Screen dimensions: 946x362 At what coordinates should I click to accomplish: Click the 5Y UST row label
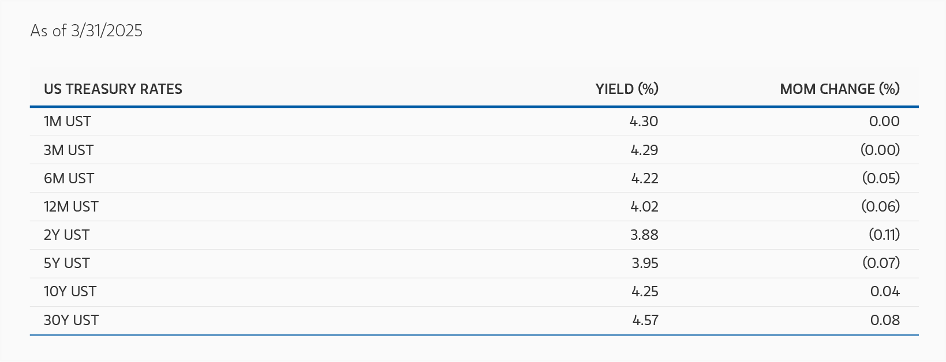point(67,263)
